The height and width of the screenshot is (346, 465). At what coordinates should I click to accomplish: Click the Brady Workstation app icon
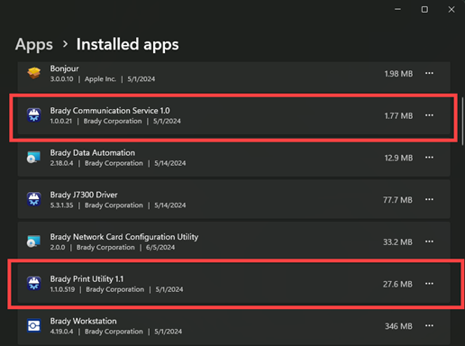(33, 325)
